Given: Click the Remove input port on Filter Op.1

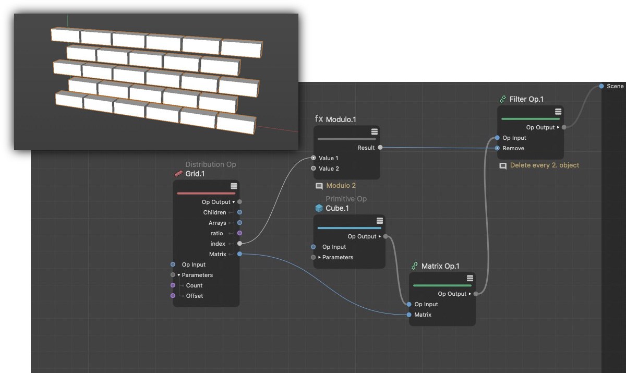Looking at the screenshot, I should coord(497,148).
